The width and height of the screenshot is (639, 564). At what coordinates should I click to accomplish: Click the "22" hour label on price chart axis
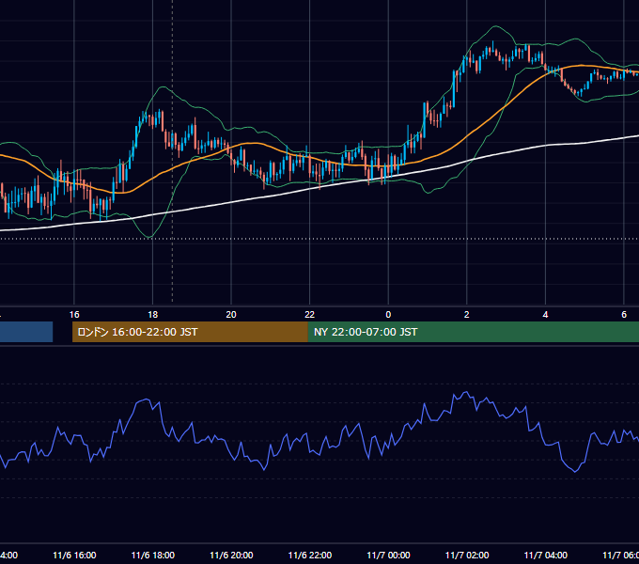[x=310, y=314]
